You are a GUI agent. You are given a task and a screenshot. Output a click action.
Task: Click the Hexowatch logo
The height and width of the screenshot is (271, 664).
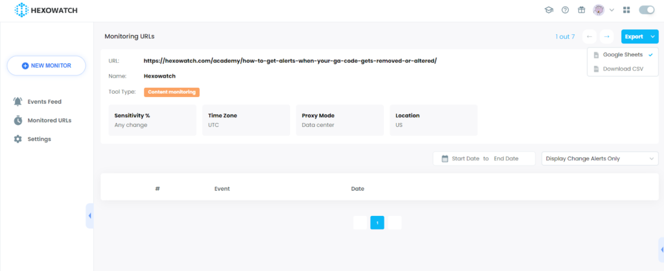(46, 10)
